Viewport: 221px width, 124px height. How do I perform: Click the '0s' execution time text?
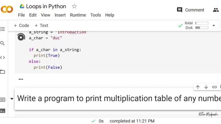click(x=101, y=121)
